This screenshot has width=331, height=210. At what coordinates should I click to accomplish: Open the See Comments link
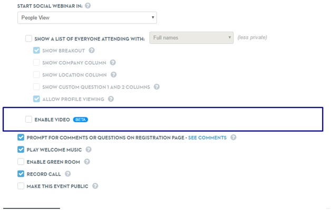tap(207, 138)
